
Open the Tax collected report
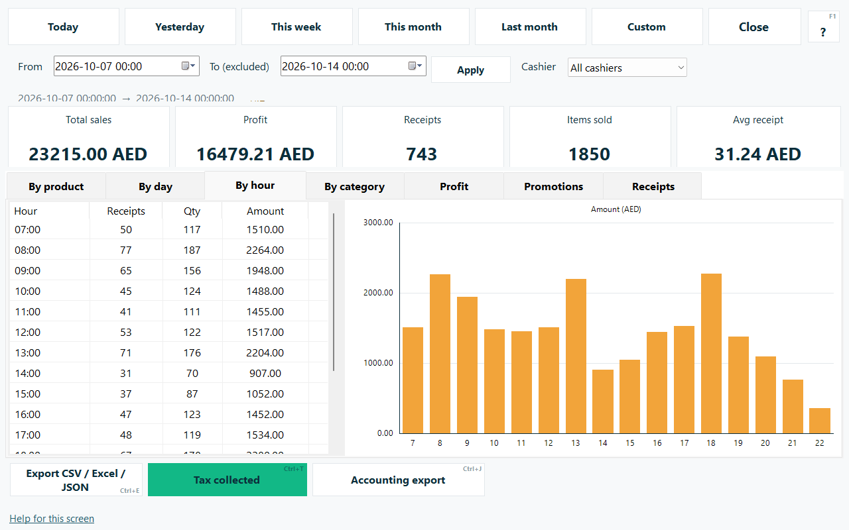pos(228,480)
